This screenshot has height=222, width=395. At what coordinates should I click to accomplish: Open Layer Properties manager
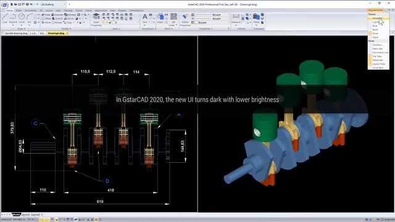coord(96,20)
